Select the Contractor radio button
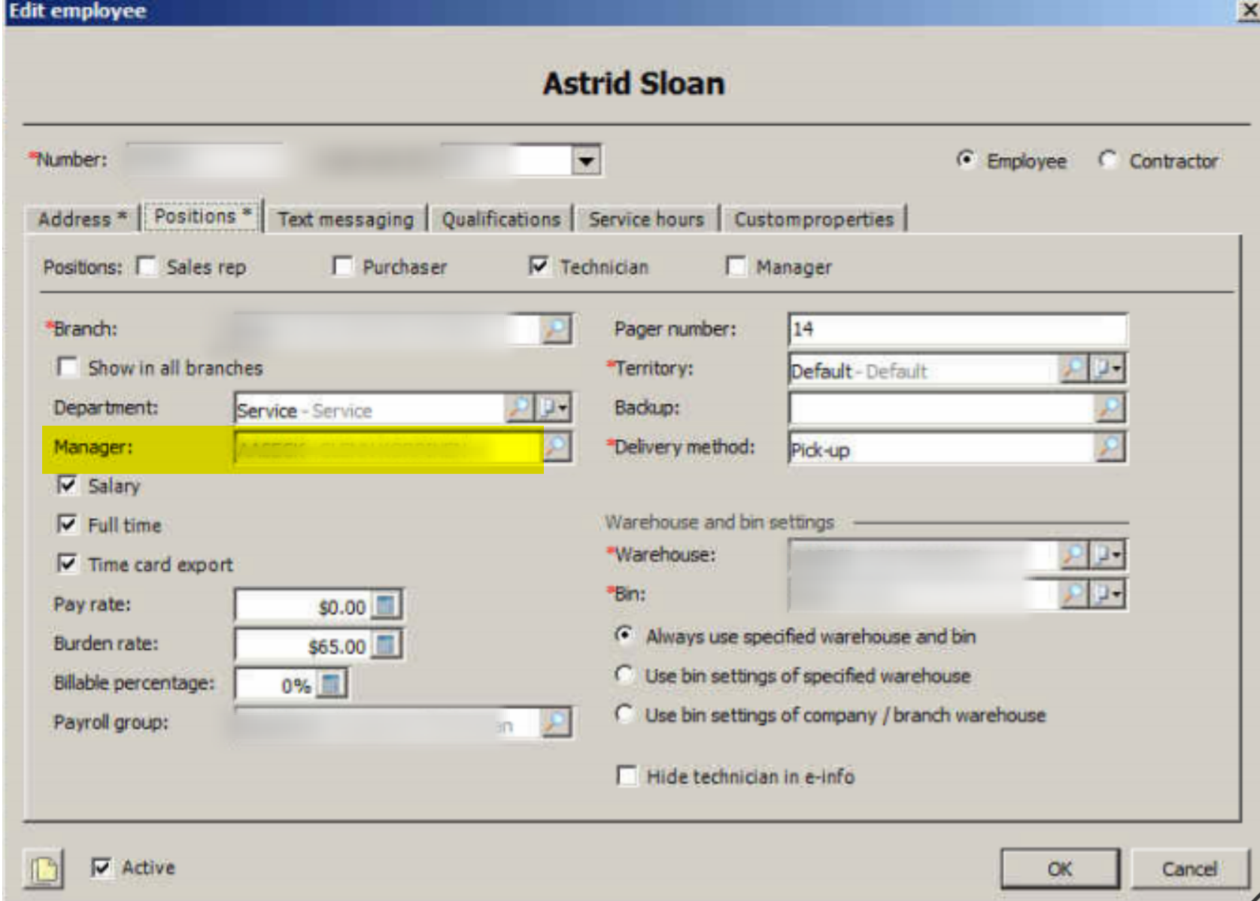Image resolution: width=1260 pixels, height=901 pixels. [x=1107, y=160]
